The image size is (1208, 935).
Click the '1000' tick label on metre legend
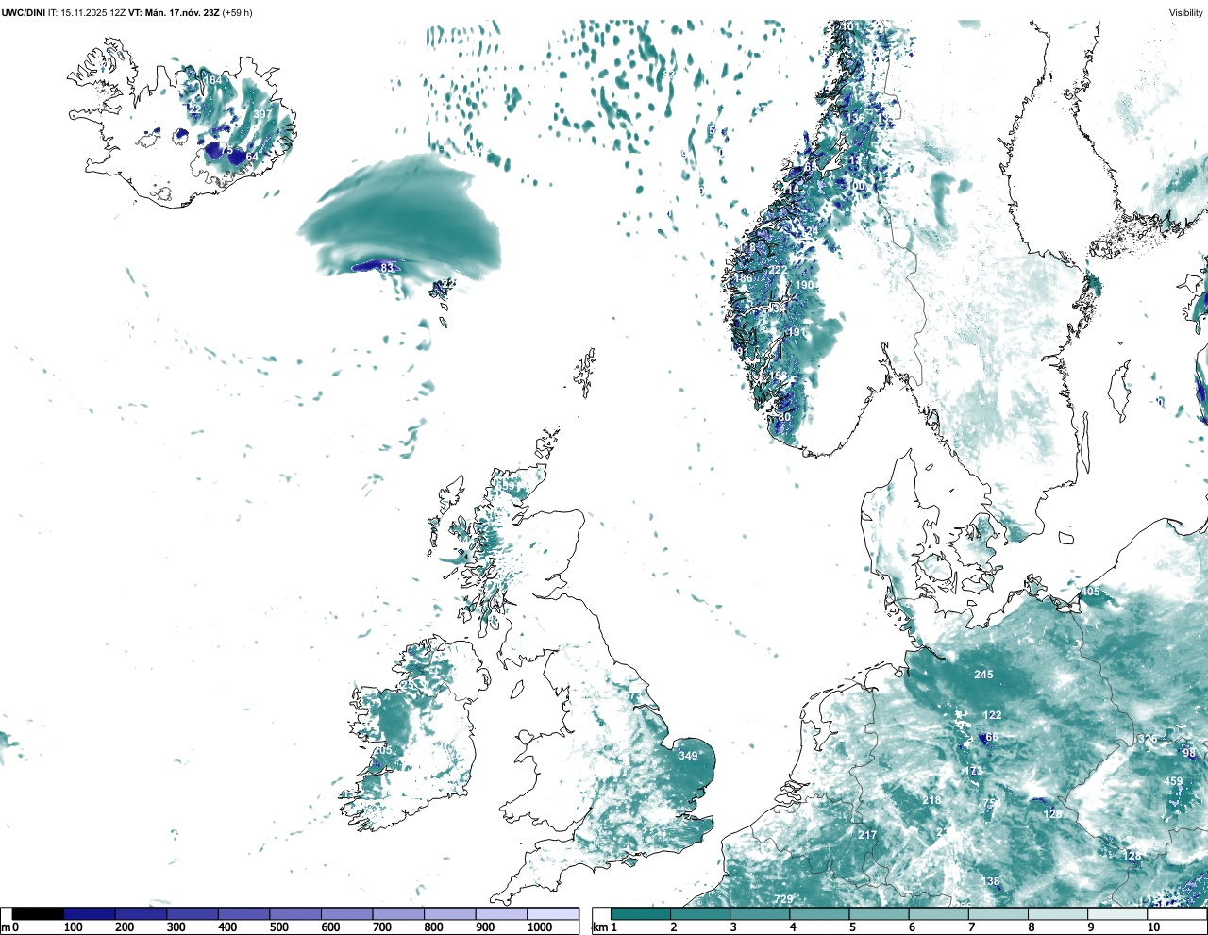tap(540, 927)
